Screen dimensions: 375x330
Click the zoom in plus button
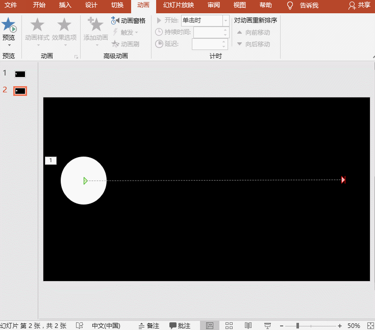click(x=340, y=326)
